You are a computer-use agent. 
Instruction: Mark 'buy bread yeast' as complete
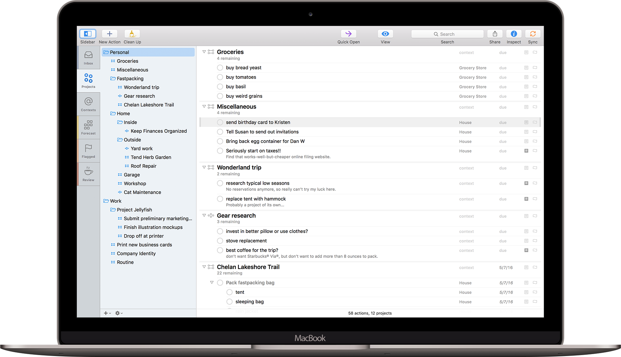click(220, 68)
